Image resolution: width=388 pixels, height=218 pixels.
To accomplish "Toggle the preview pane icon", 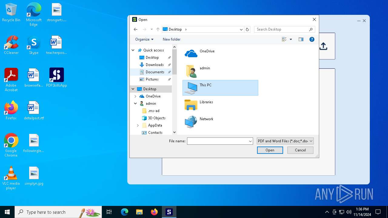I will pos(301,39).
